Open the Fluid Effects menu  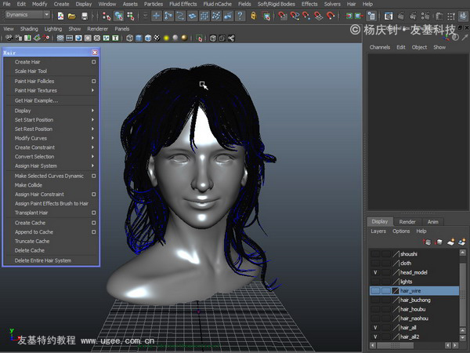183,4
